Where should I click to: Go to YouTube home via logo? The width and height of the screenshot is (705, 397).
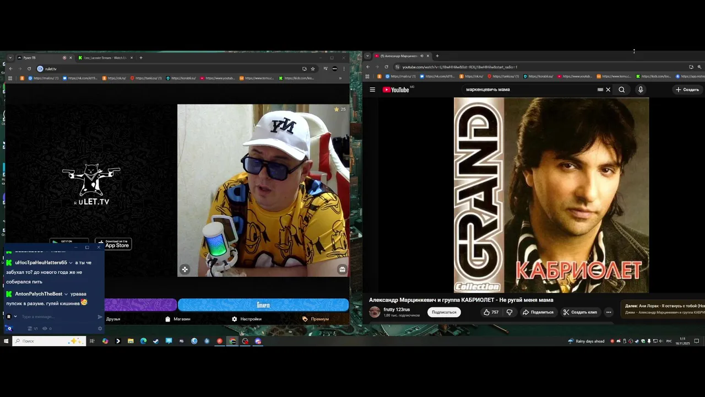click(396, 90)
